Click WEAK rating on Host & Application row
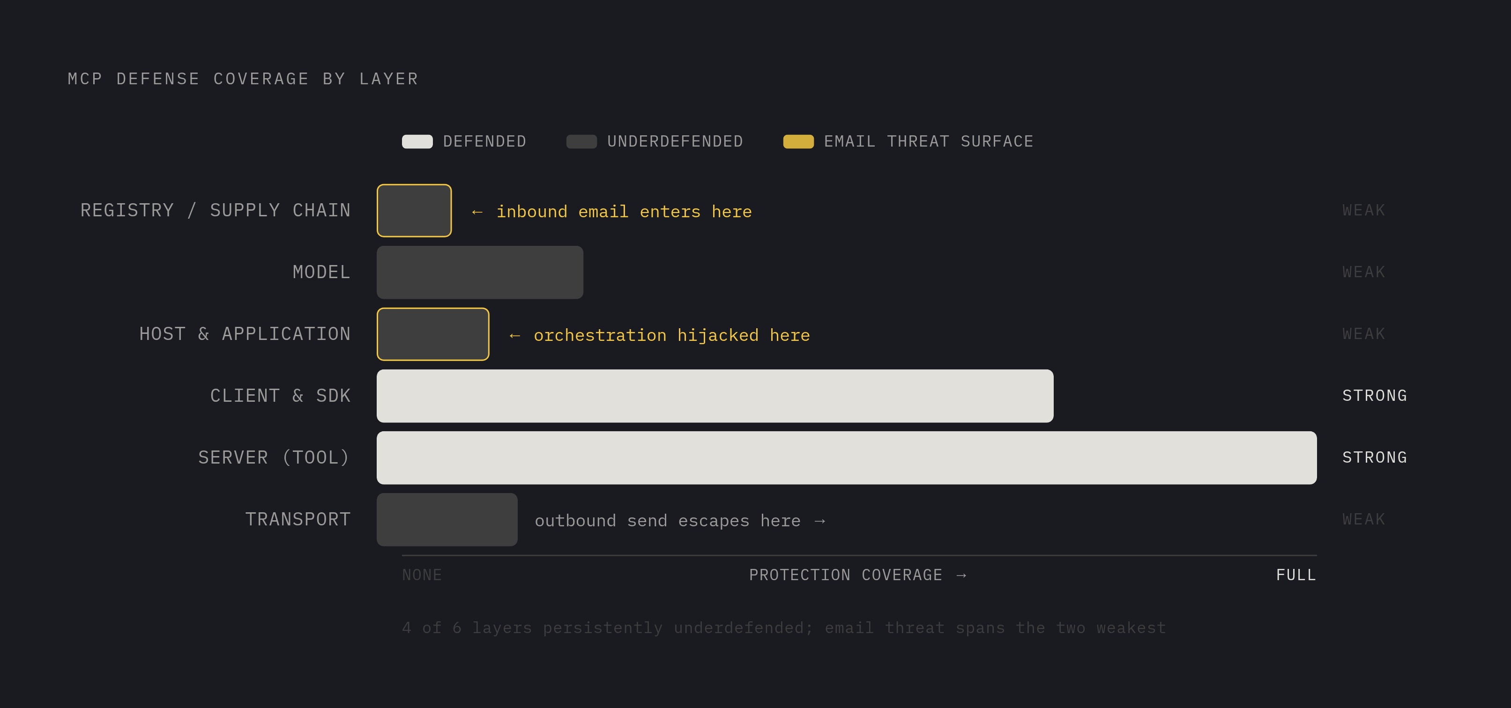1511x708 pixels. coord(1364,334)
